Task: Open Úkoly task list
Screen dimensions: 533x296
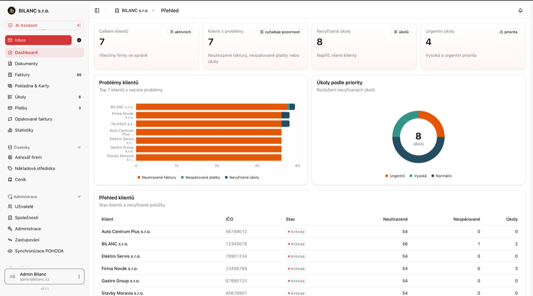Action: click(x=45, y=97)
